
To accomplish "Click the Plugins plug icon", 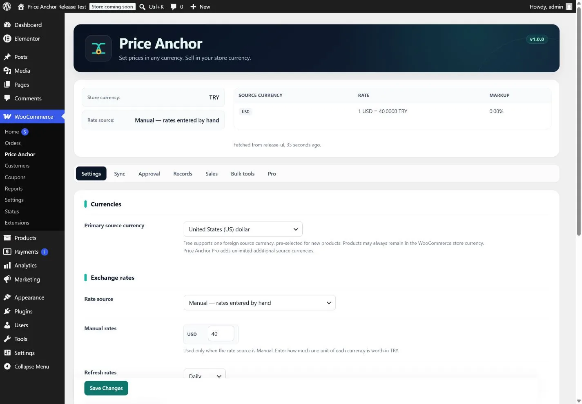I will [x=7, y=311].
